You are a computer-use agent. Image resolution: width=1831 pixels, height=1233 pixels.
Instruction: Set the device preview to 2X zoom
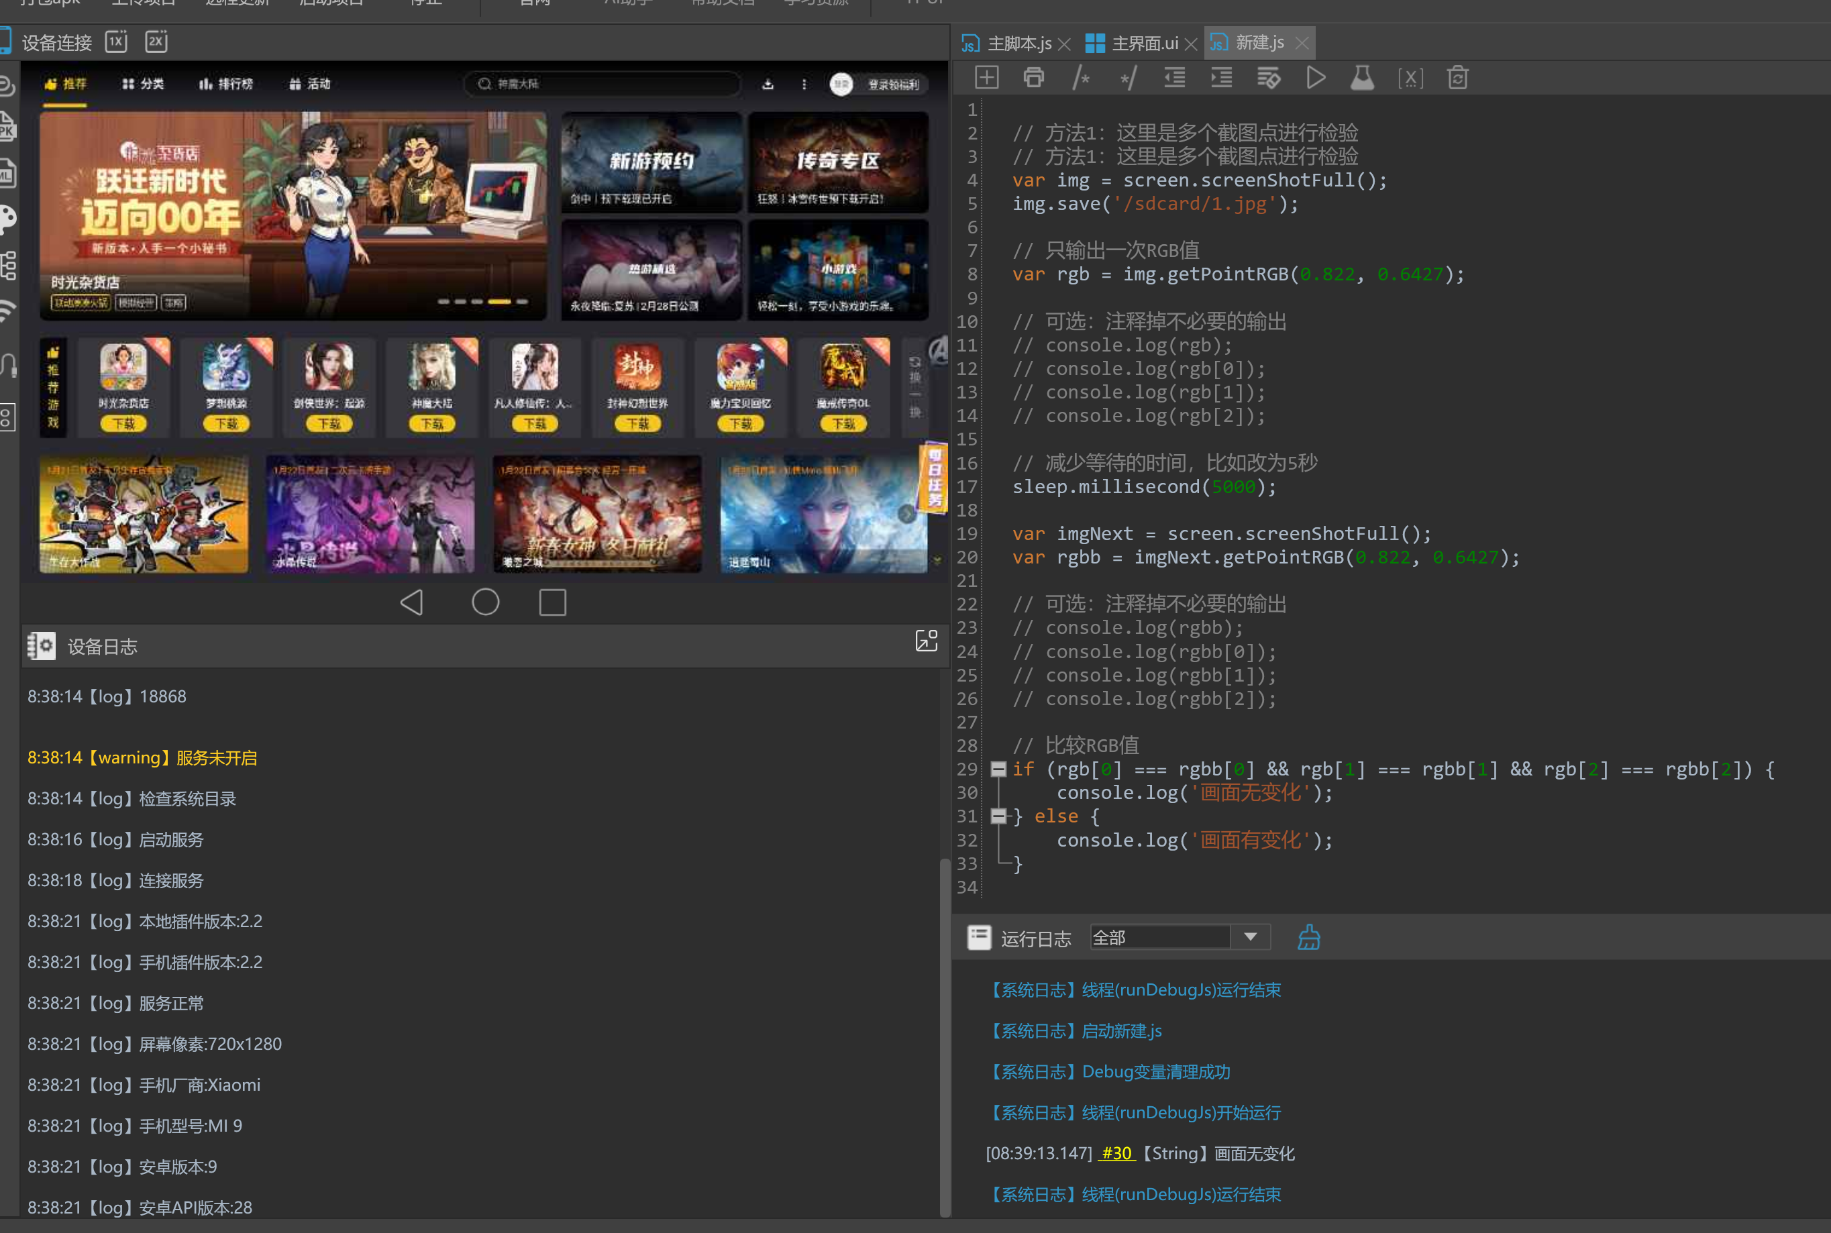point(156,42)
